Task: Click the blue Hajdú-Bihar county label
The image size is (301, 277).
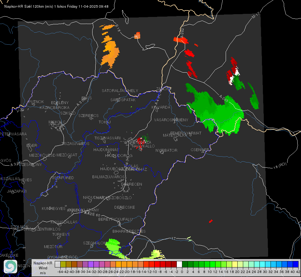Action: click(77, 195)
